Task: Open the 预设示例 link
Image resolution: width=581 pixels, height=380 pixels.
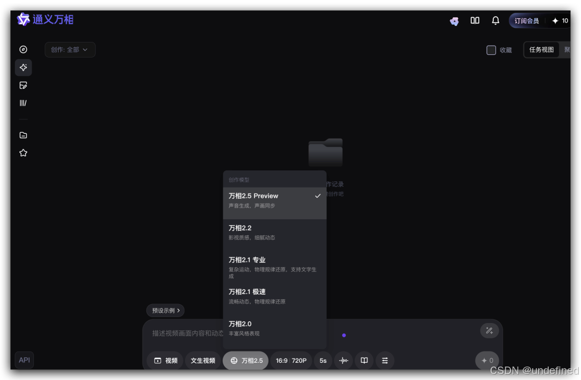Action: click(x=166, y=310)
